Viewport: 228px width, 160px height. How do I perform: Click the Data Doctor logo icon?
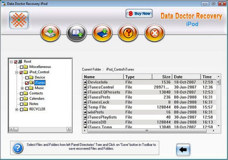coord(19,20)
